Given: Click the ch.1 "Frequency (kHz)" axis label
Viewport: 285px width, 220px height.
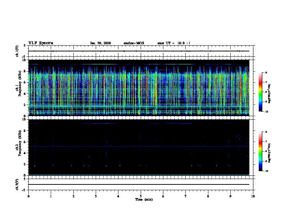Looking at the screenshot, I should click(x=20, y=84).
